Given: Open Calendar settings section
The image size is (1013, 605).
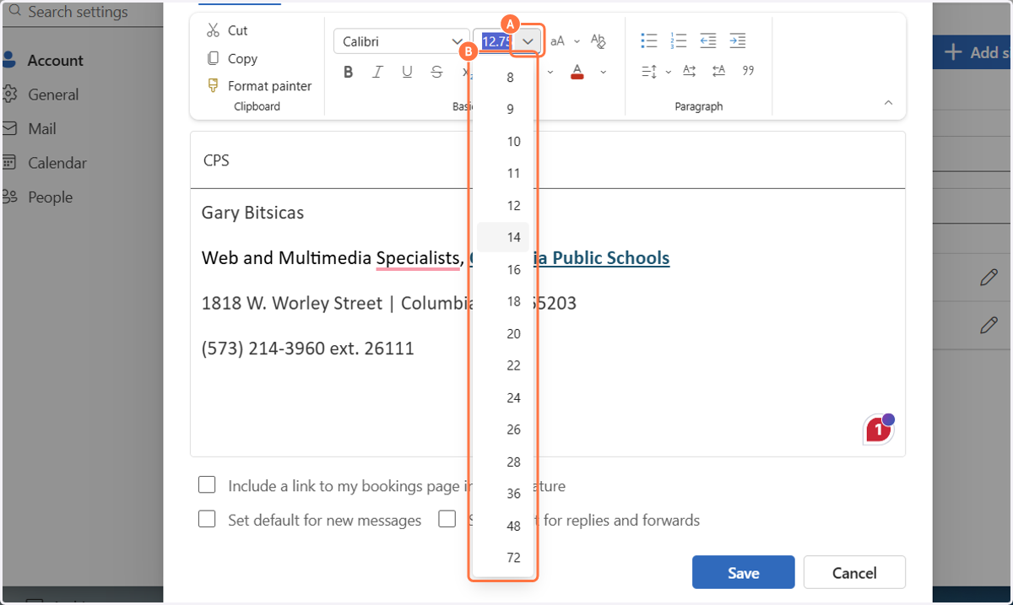Looking at the screenshot, I should pos(57,164).
